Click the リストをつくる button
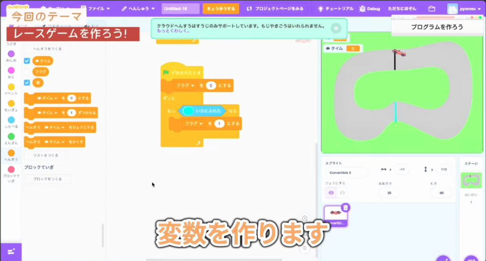 (46, 155)
